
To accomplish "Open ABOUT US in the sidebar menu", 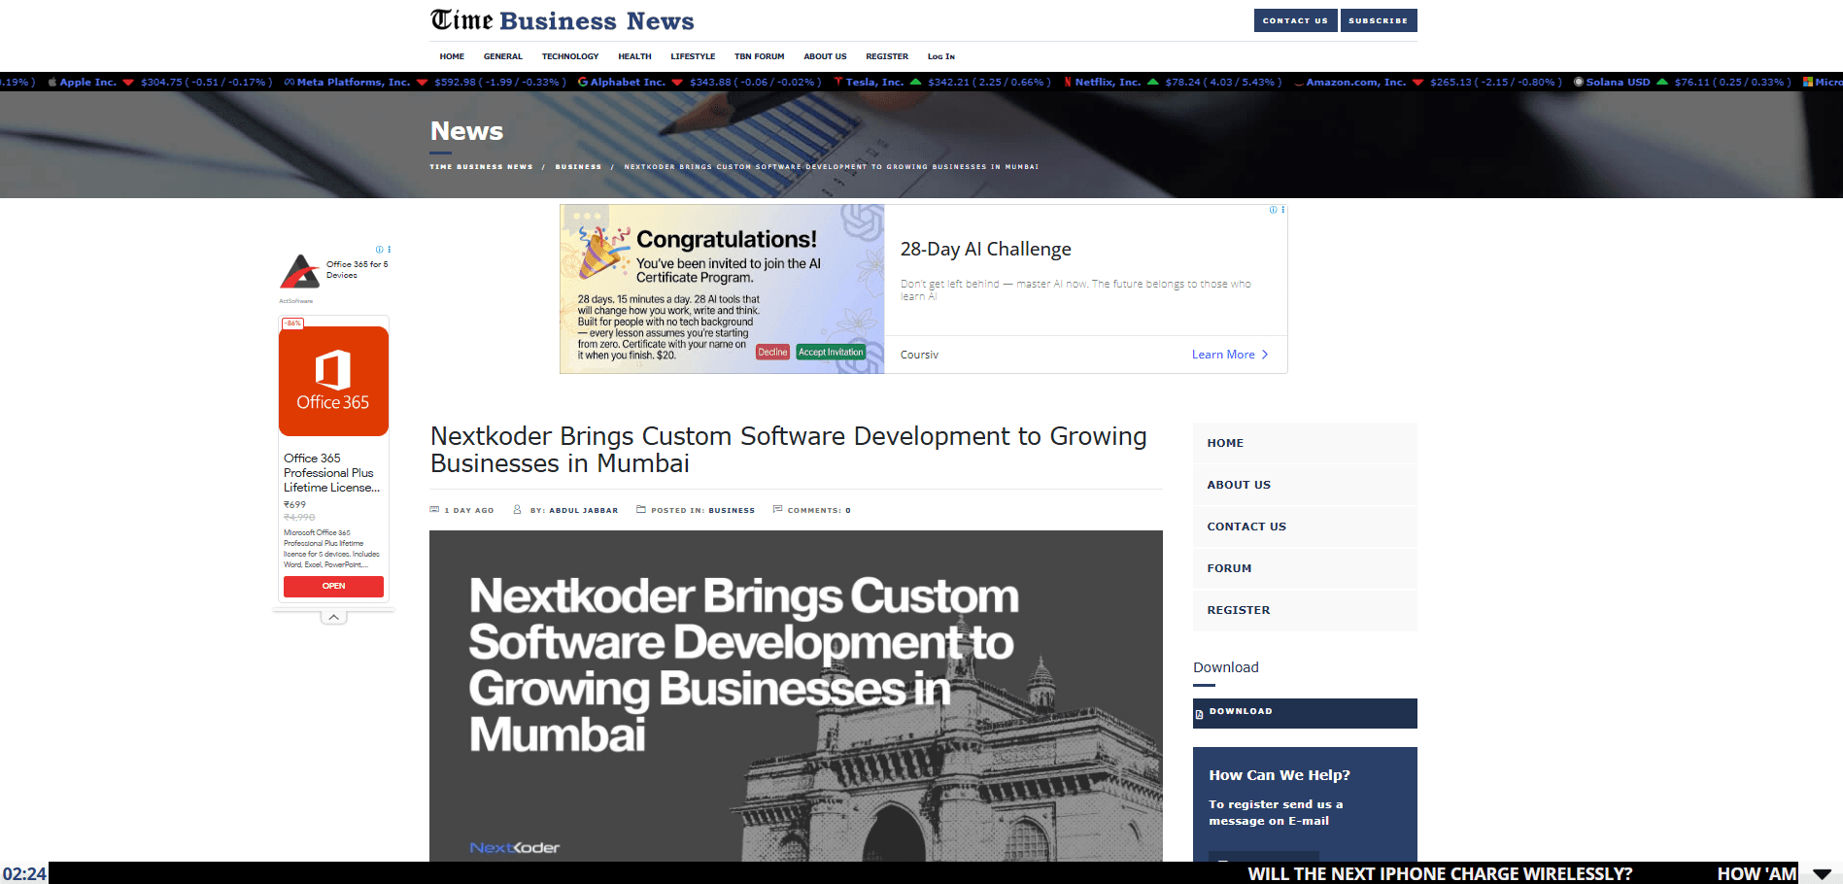I will 1305,485.
